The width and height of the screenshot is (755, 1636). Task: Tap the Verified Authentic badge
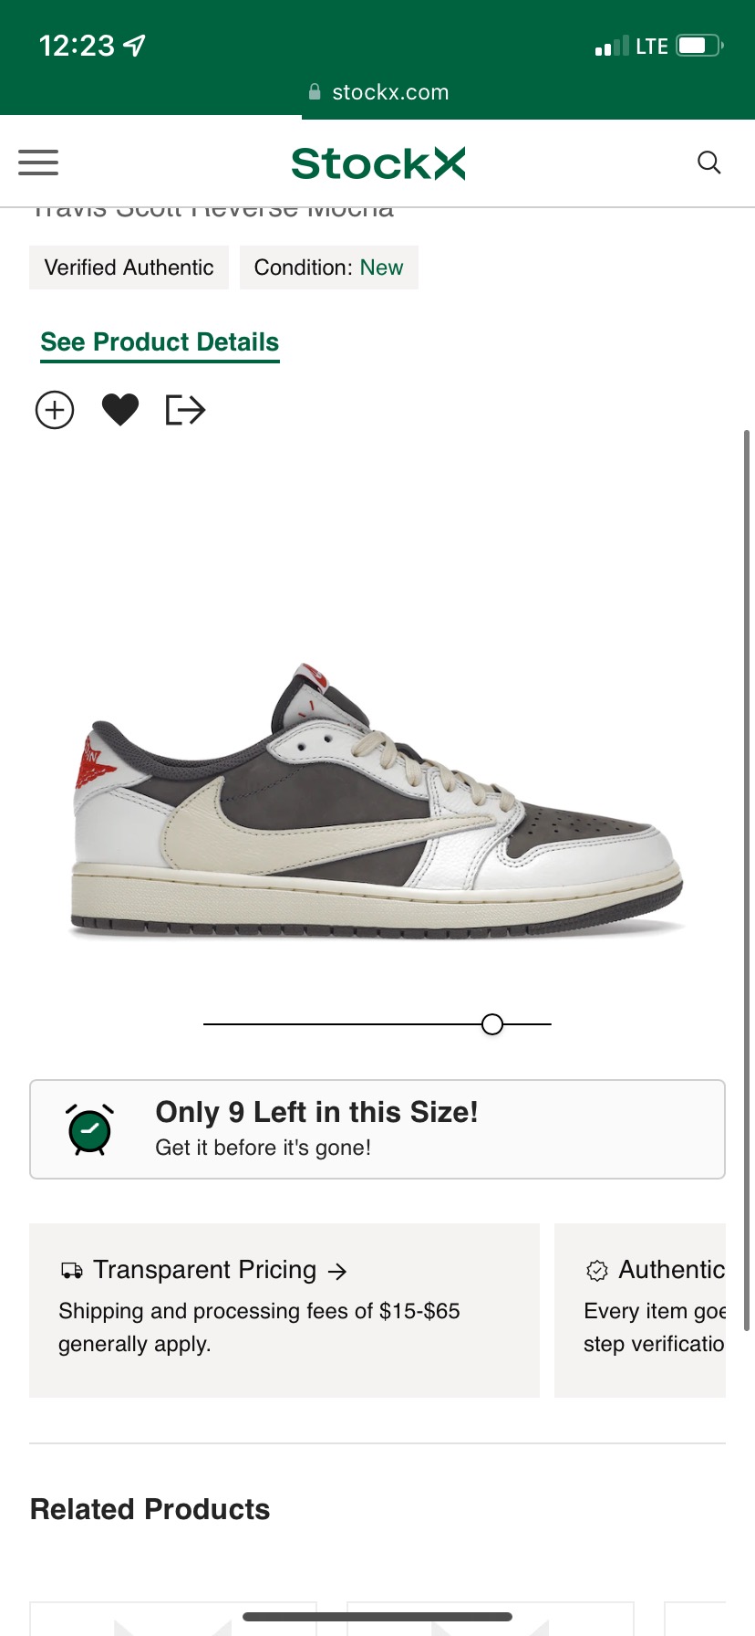tap(129, 267)
